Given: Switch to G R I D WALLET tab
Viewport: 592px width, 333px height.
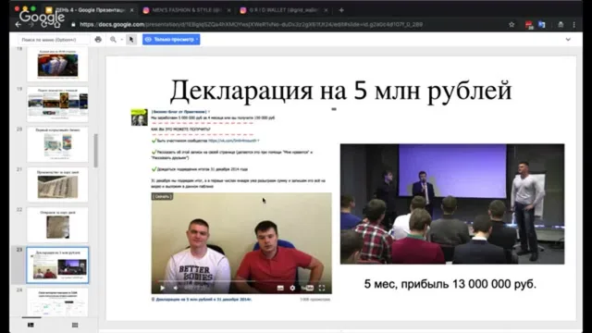Looking at the screenshot, I should point(284,10).
